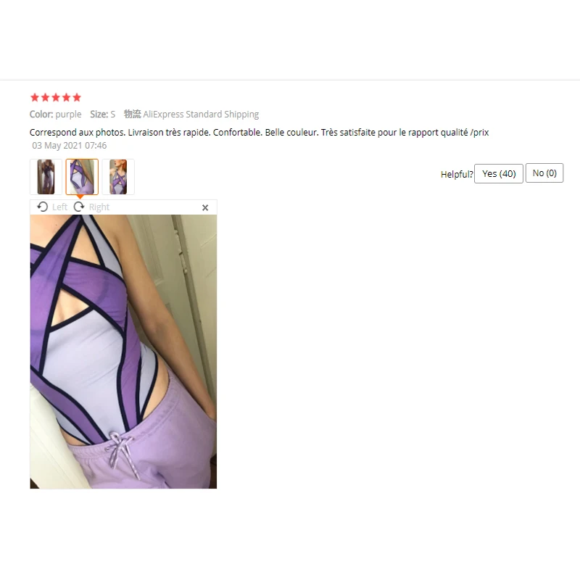Viewport: 580px width, 580px height.
Task: Open the third review photo thumbnail
Action: pos(118,177)
